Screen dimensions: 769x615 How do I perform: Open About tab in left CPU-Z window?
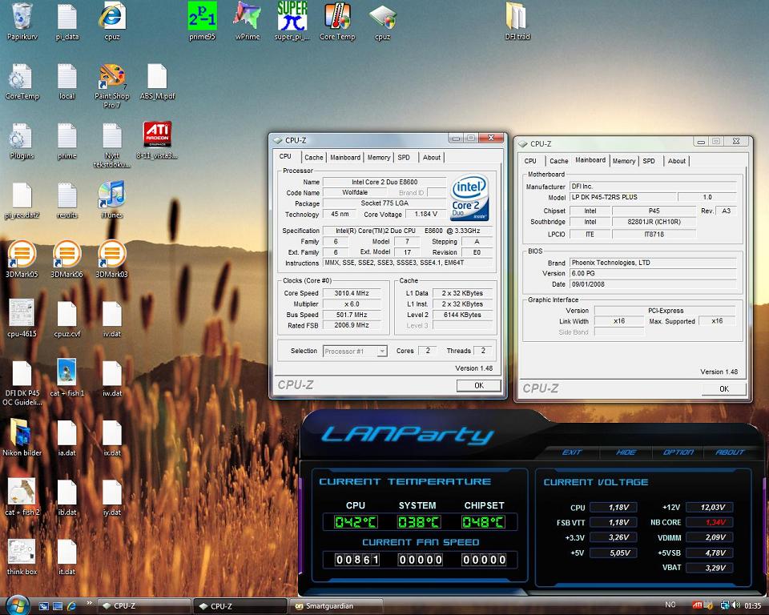click(x=432, y=158)
